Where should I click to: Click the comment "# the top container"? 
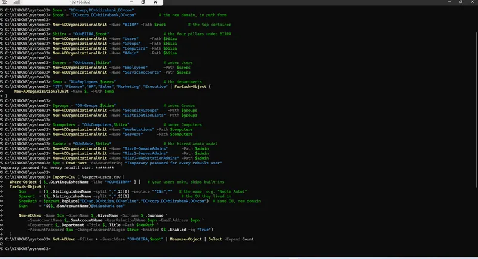point(210,25)
